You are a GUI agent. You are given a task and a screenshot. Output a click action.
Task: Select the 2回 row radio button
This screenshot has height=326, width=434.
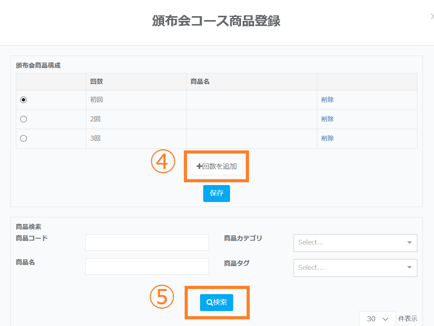23,119
